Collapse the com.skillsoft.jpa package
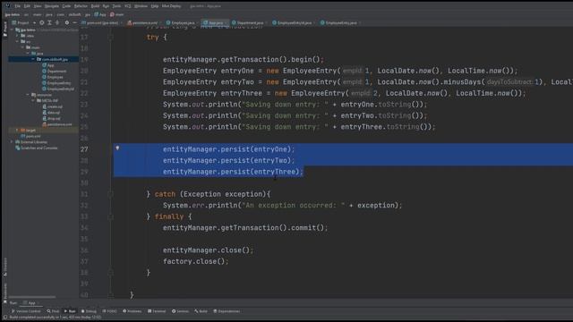 click(x=33, y=59)
